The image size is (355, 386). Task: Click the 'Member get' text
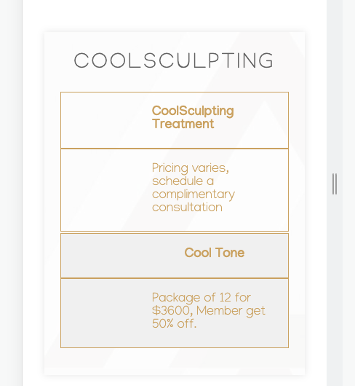click(231, 311)
